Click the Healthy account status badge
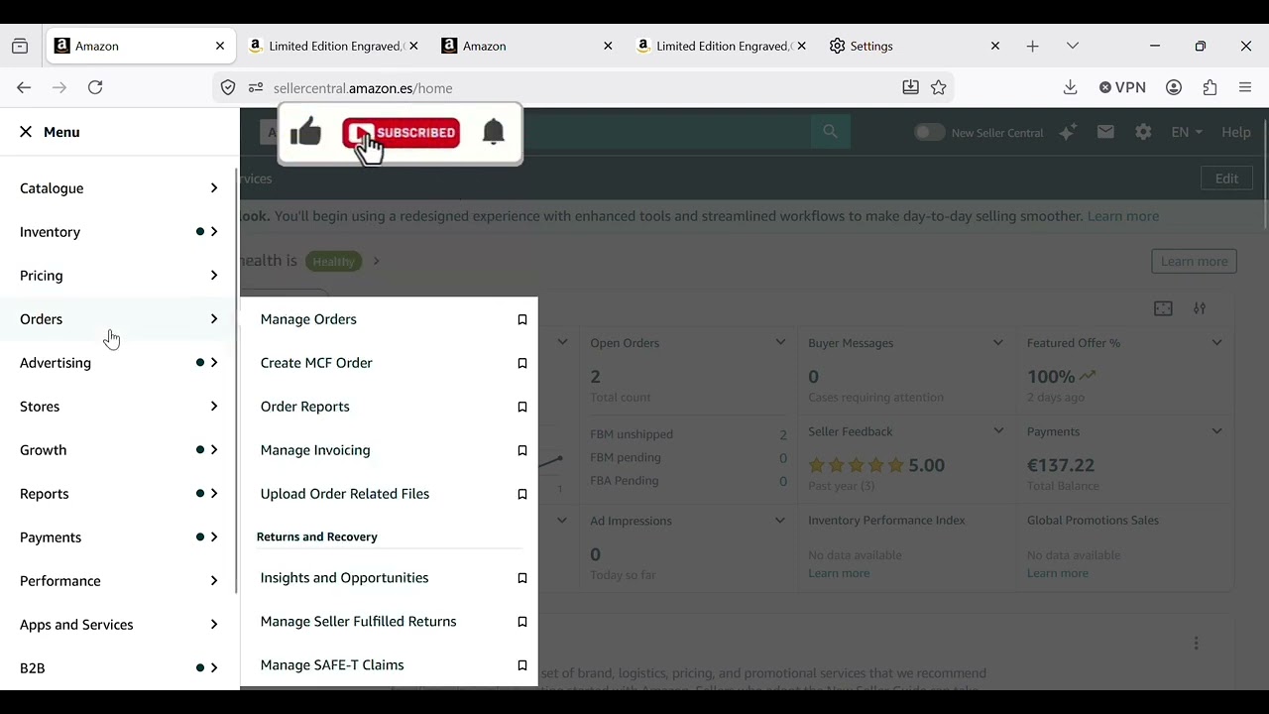This screenshot has width=1269, height=714. tap(334, 261)
